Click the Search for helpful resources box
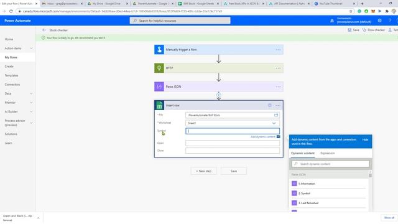The height and width of the screenshot is (224, 398). 180,21
